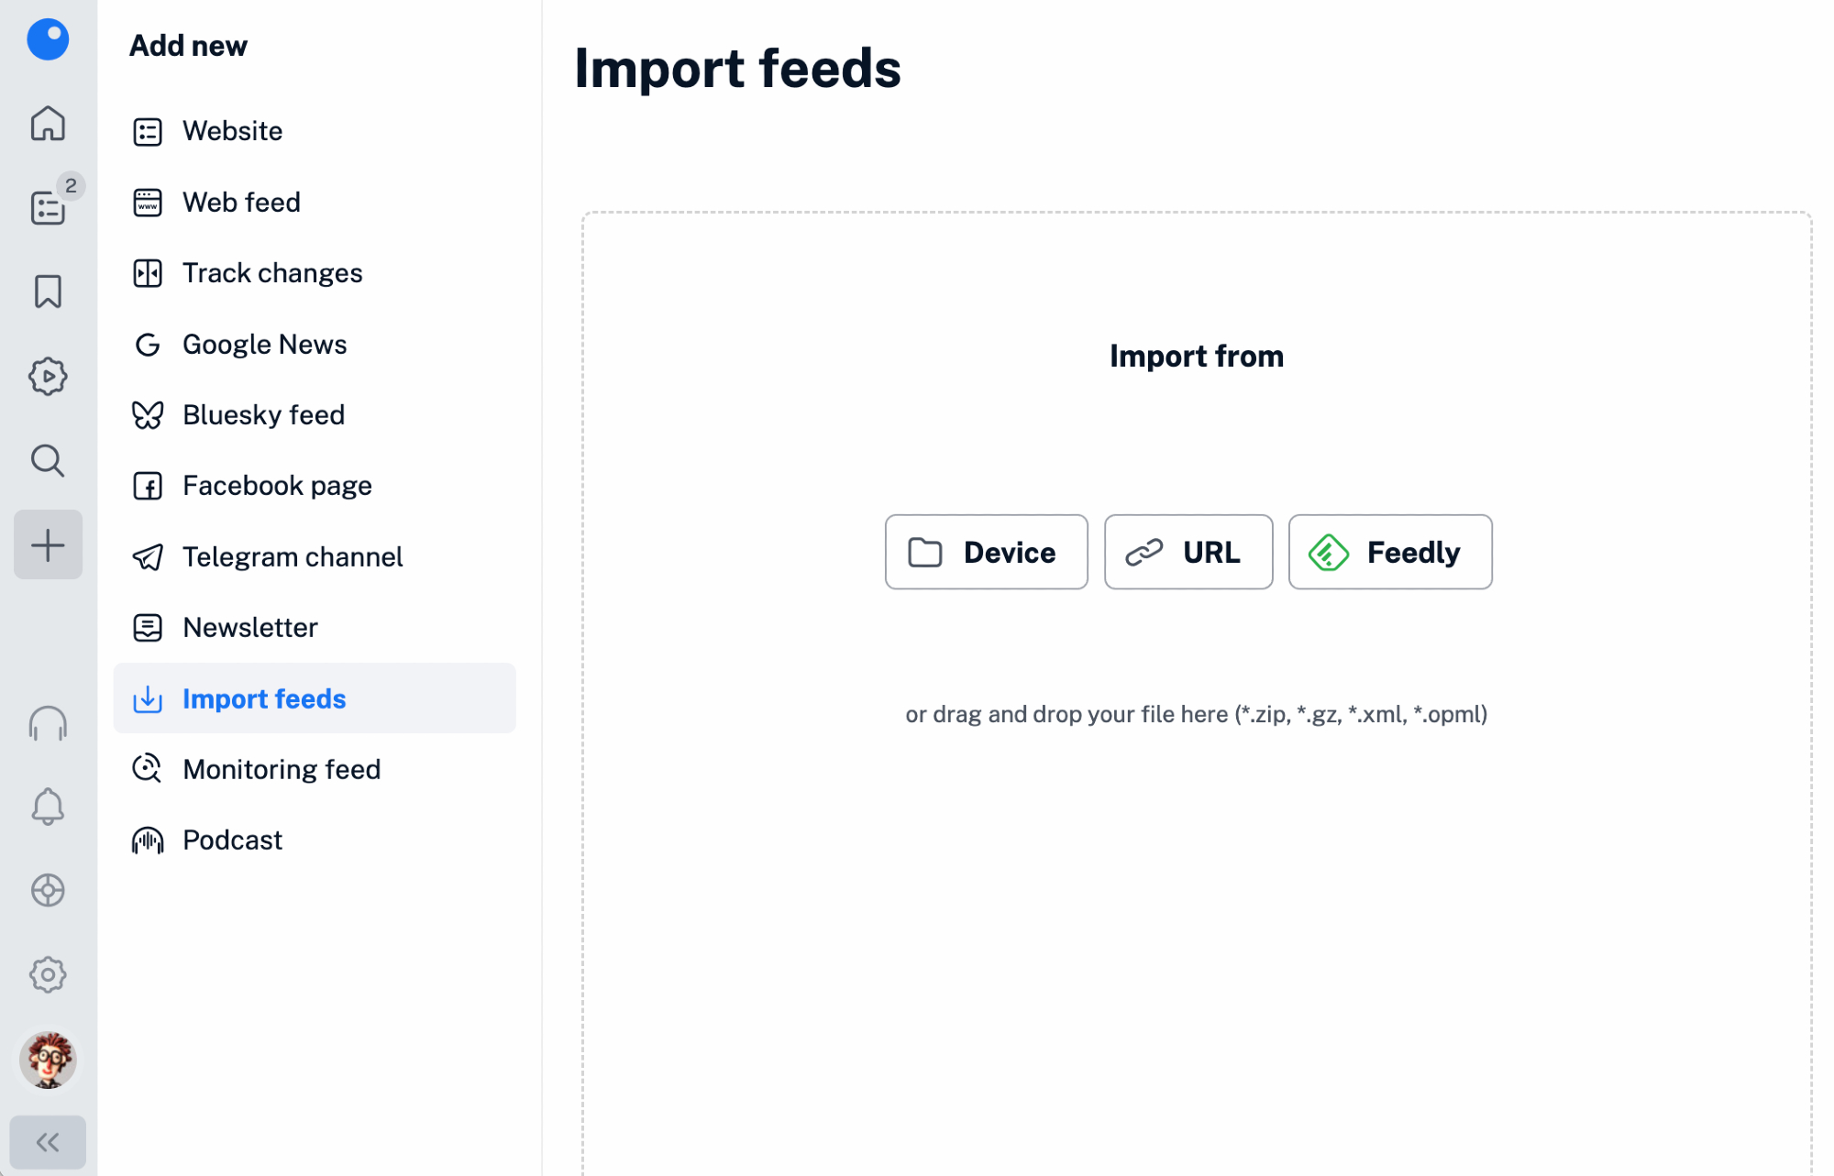Select Web feed menu item
The height and width of the screenshot is (1176, 1834).
(241, 202)
